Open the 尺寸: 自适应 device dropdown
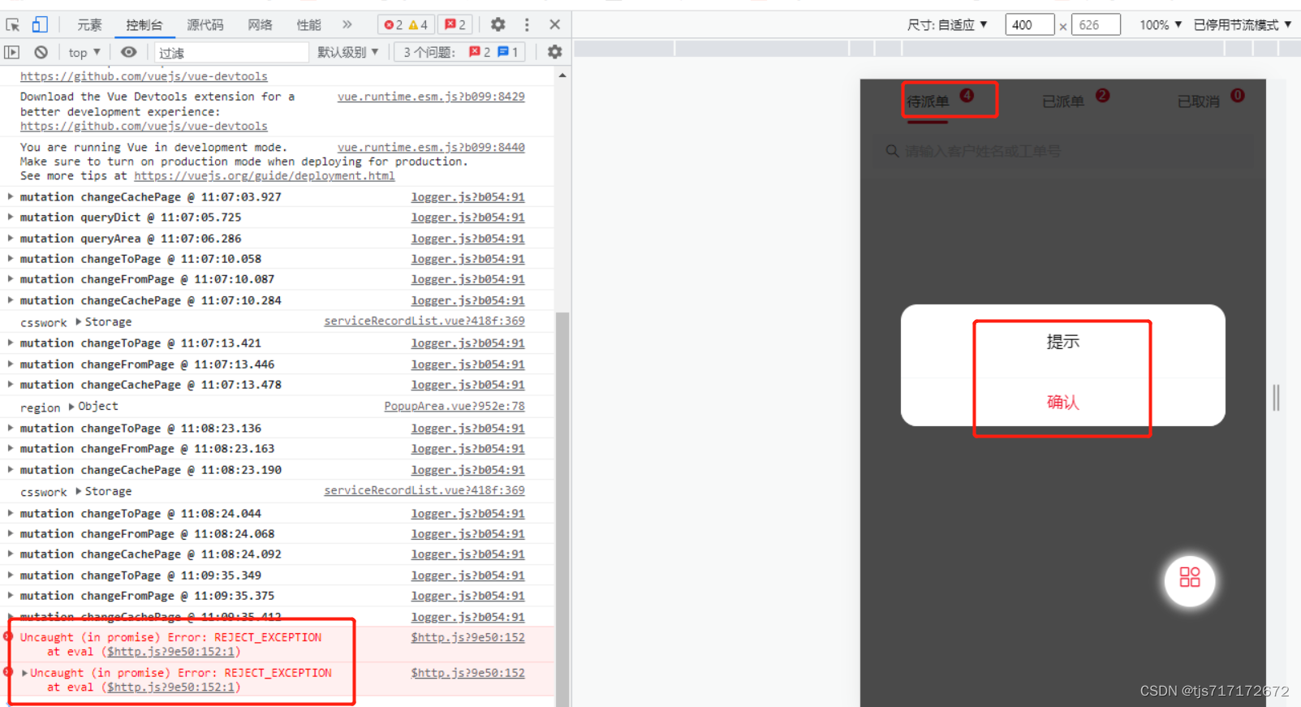 tap(947, 25)
